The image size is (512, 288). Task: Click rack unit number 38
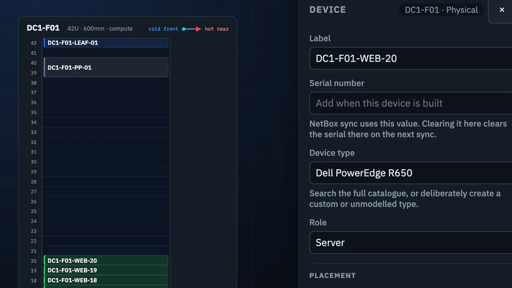click(34, 83)
